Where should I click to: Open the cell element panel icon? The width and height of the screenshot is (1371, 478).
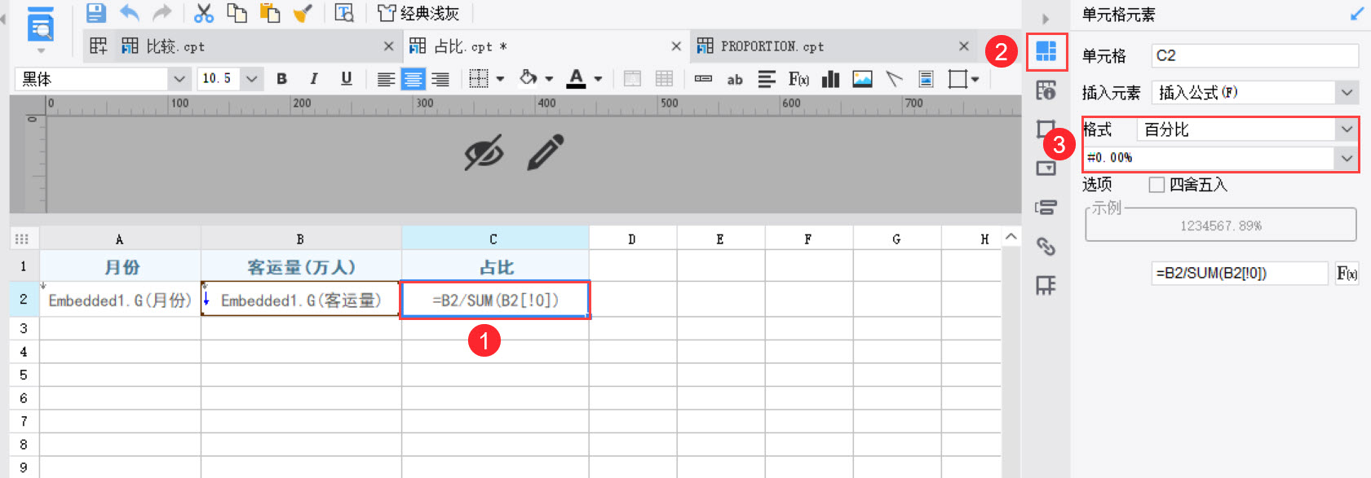pos(1046,51)
